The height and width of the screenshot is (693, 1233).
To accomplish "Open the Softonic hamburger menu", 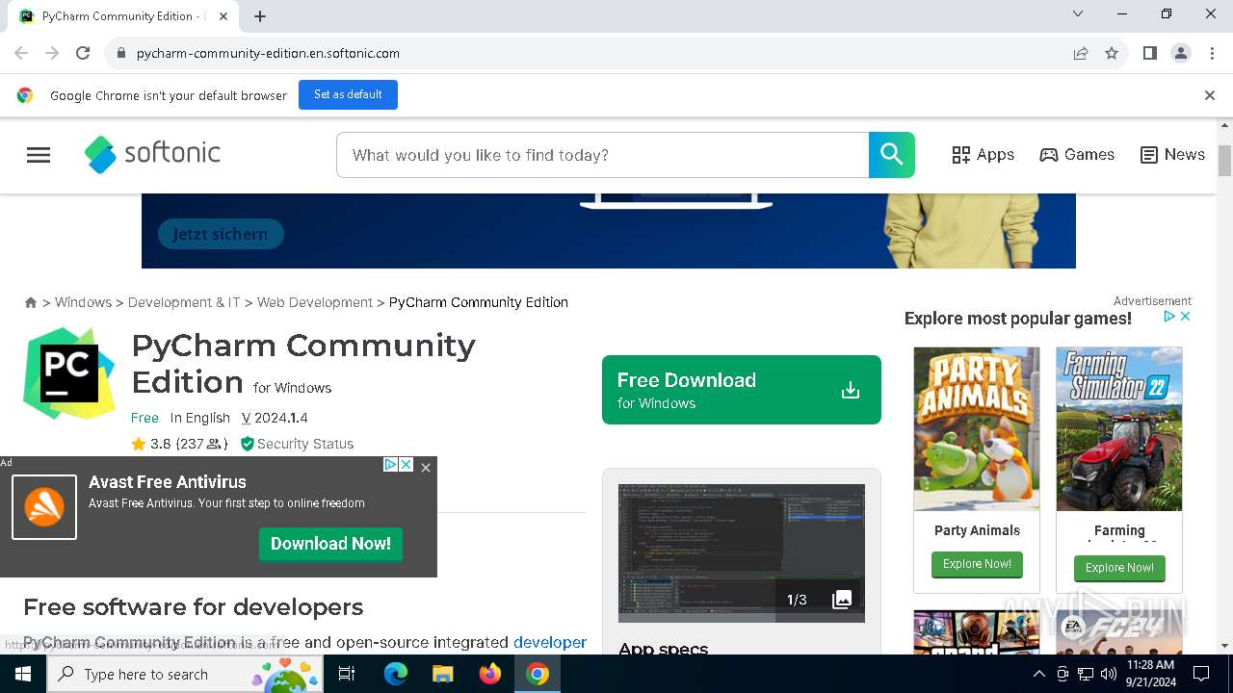I will pyautogui.click(x=39, y=155).
